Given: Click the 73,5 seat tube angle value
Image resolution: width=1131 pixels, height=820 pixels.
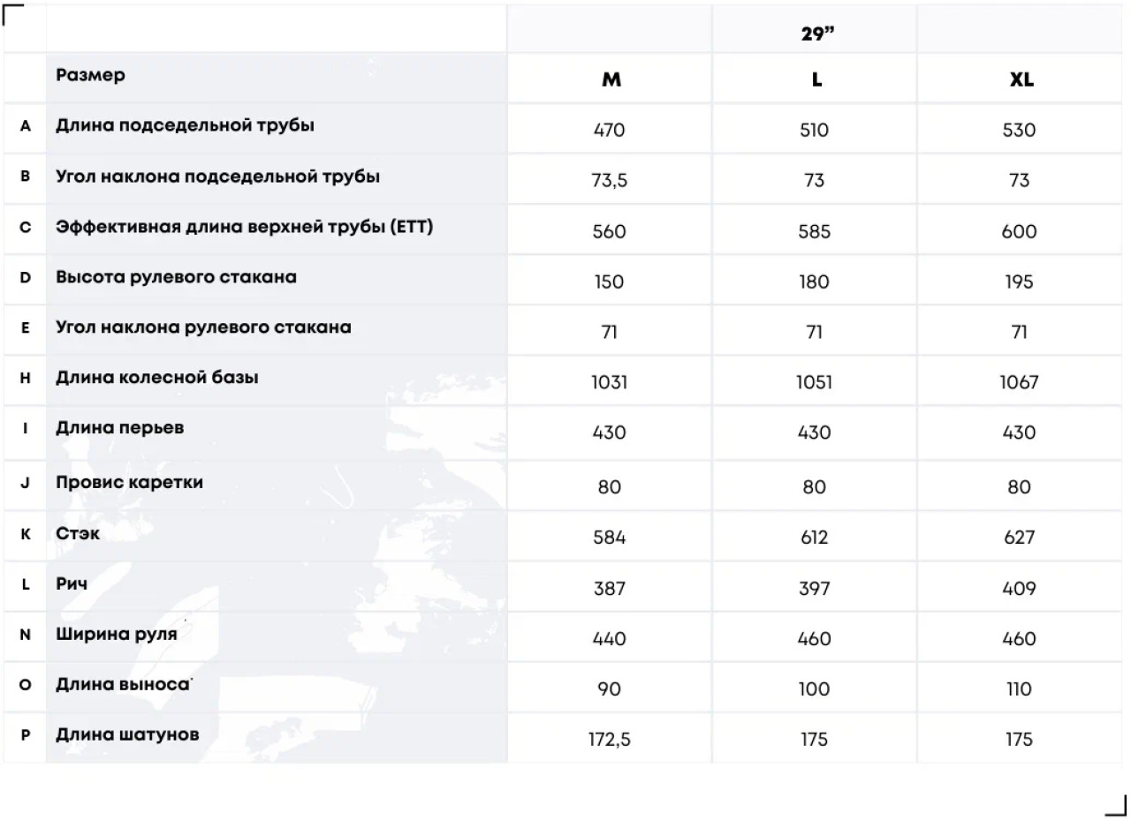Looking at the screenshot, I should [x=610, y=181].
